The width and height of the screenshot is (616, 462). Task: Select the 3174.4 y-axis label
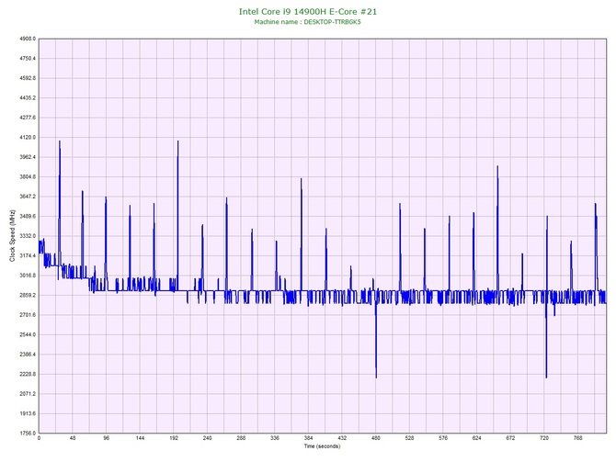pyautogui.click(x=28, y=256)
